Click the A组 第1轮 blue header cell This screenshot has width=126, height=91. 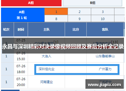tap(23, 15)
